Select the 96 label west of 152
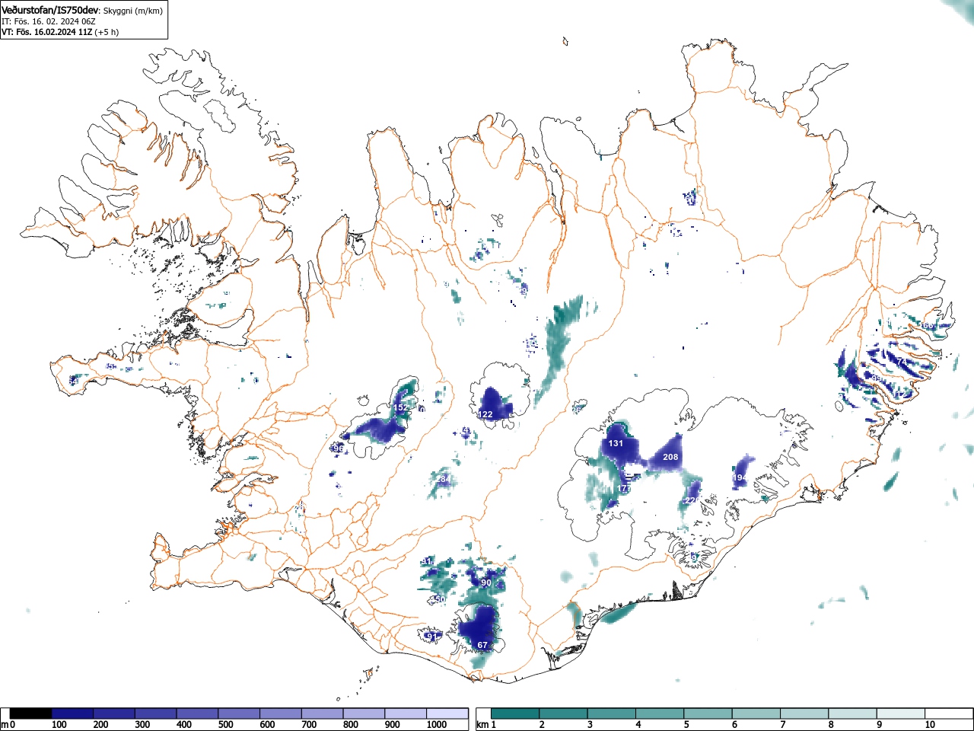This screenshot has width=974, height=731. click(x=339, y=448)
